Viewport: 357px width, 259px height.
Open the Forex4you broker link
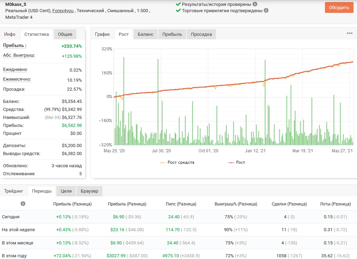pos(63,11)
